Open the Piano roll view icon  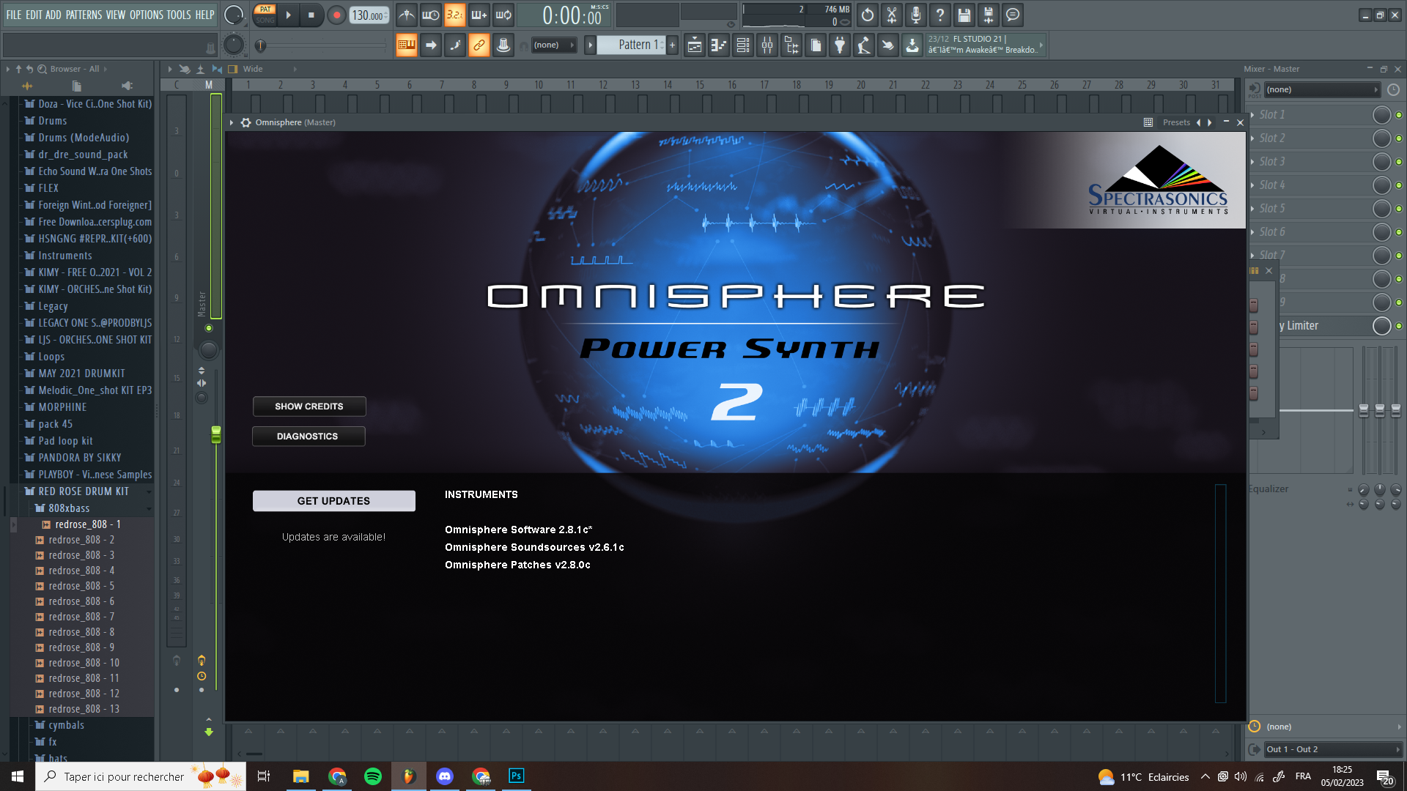point(719,45)
